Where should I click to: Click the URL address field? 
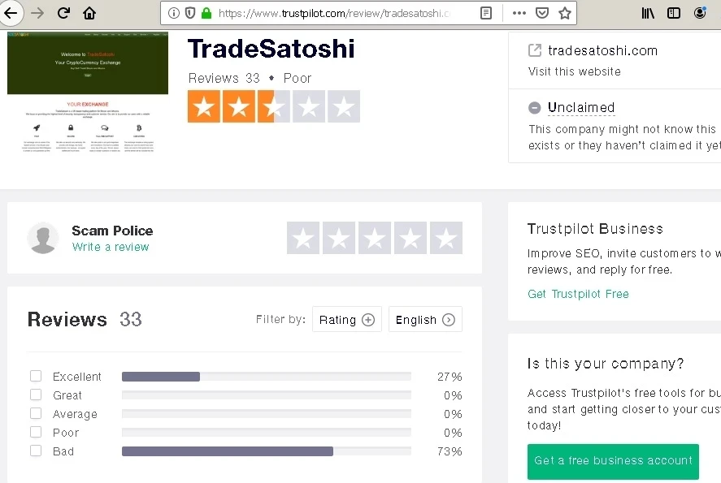[333, 13]
